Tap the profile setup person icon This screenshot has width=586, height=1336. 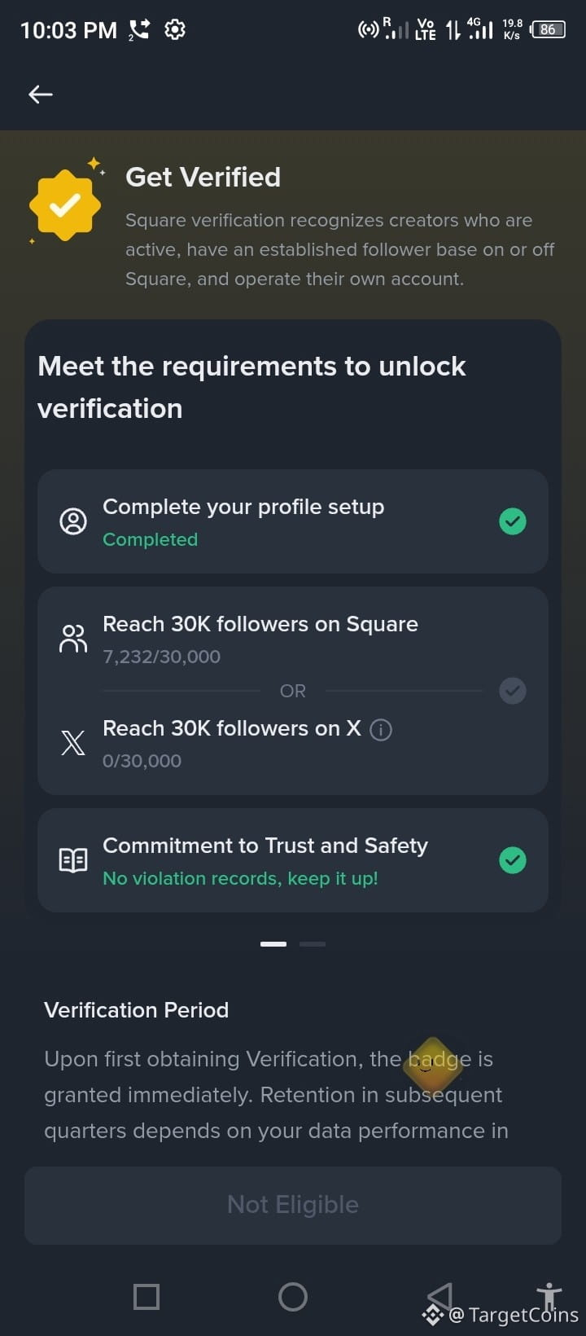coord(73,521)
